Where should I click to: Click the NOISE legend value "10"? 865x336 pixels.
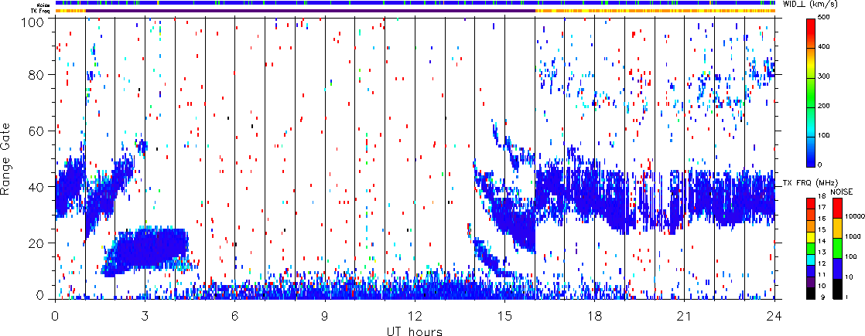tap(849, 277)
